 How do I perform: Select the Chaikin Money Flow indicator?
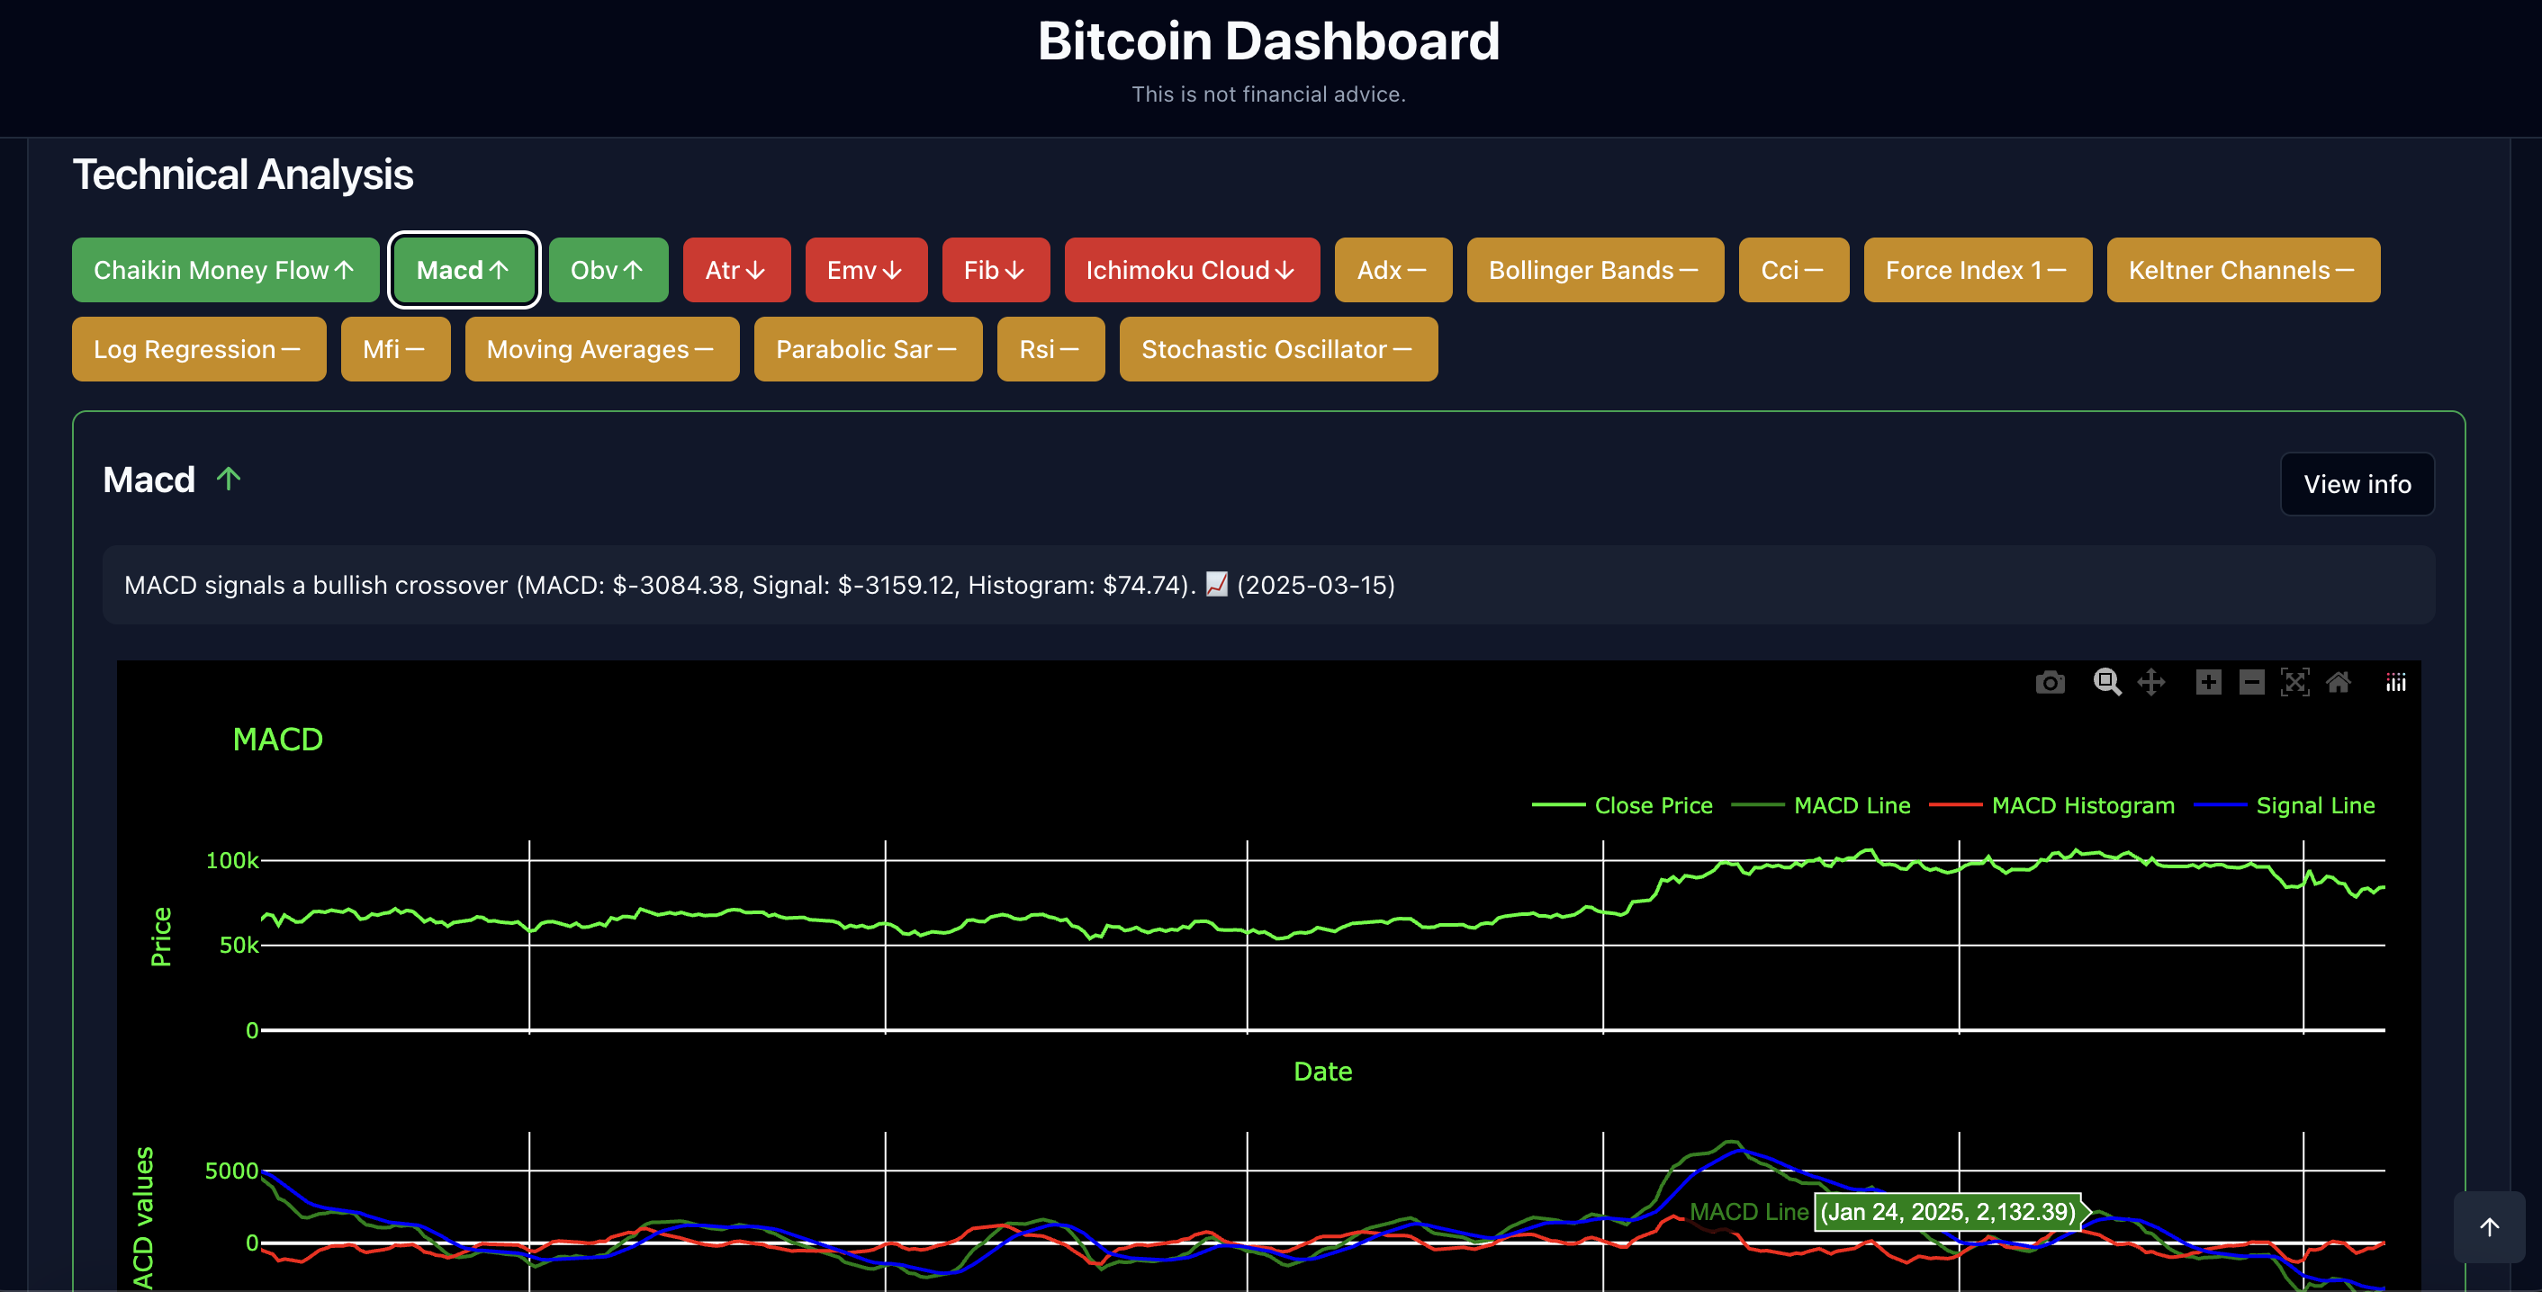coord(225,270)
